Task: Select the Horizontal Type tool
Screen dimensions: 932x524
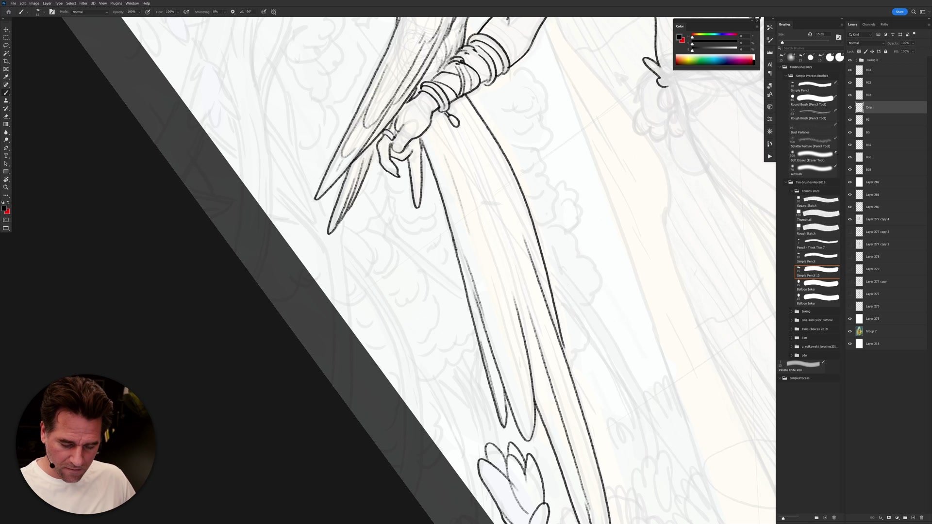Action: (6, 156)
